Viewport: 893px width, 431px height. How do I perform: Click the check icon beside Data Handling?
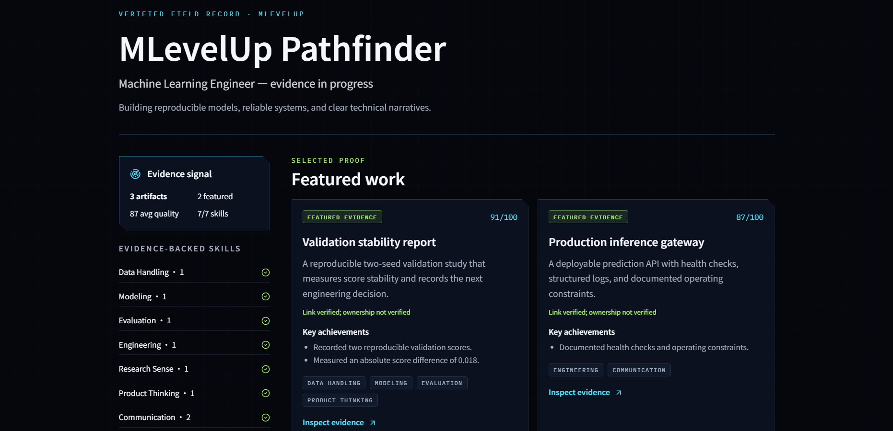pos(266,272)
